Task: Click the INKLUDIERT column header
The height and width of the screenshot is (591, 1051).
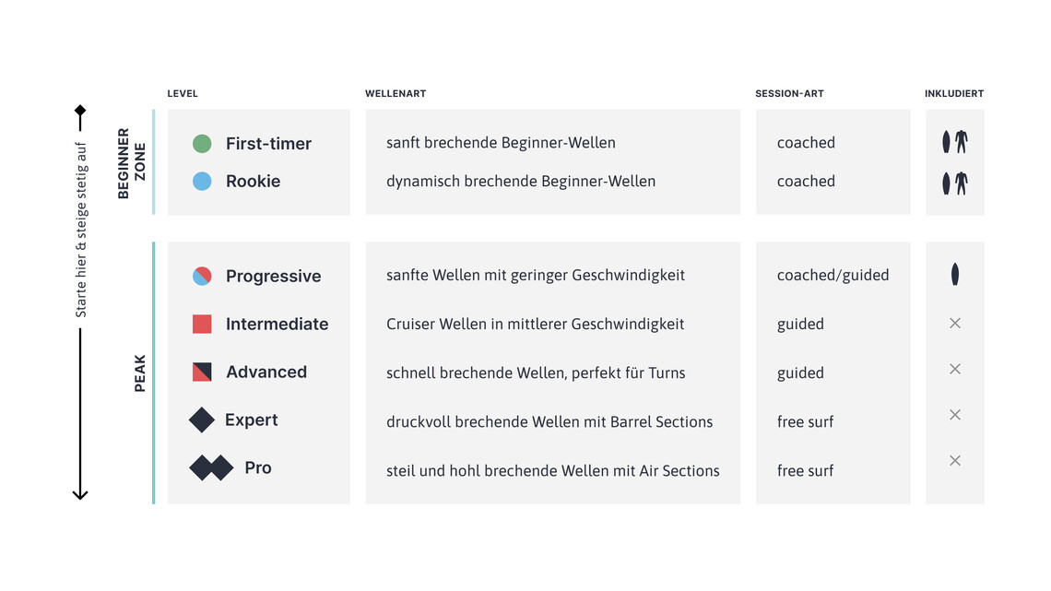Action: (x=954, y=94)
